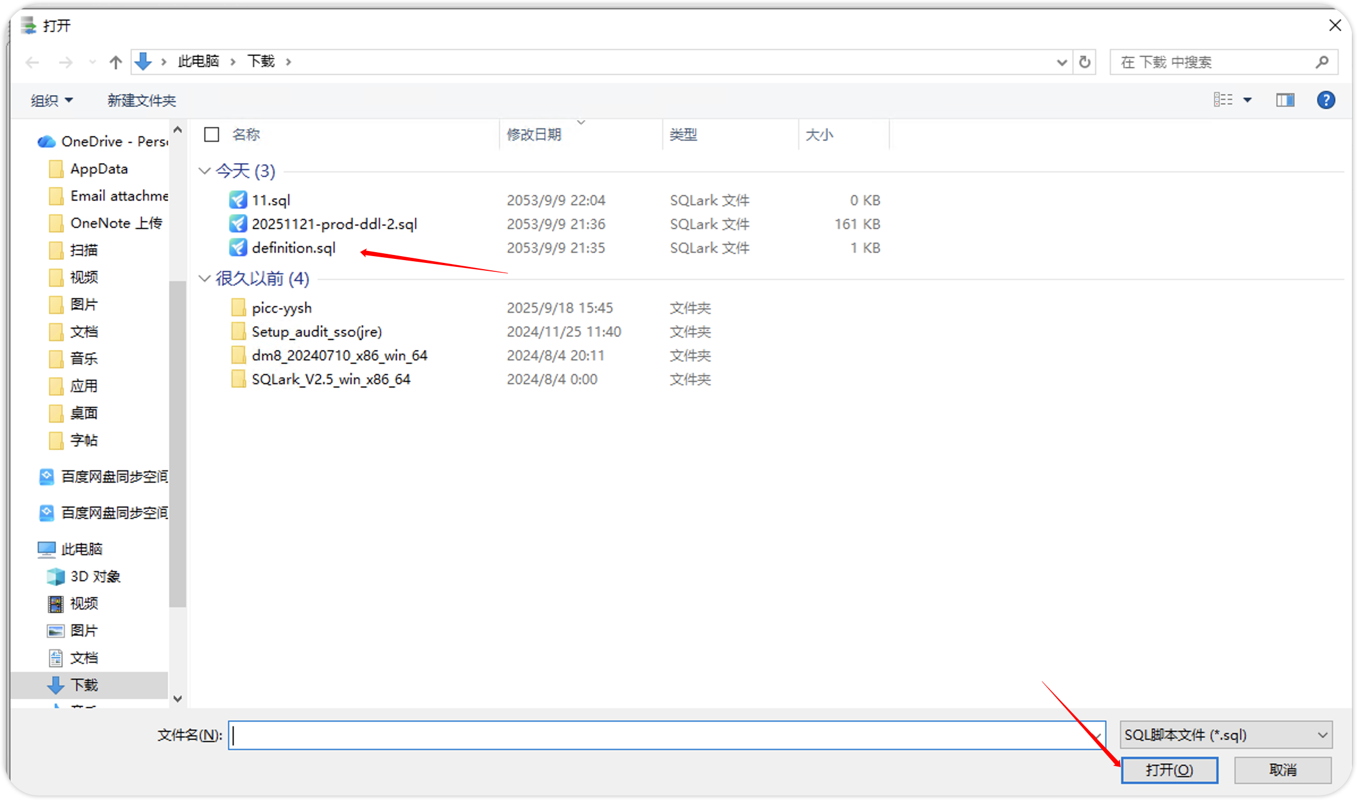
Task: Check the select-all checkbox beside 名称
Action: pyautogui.click(x=211, y=134)
